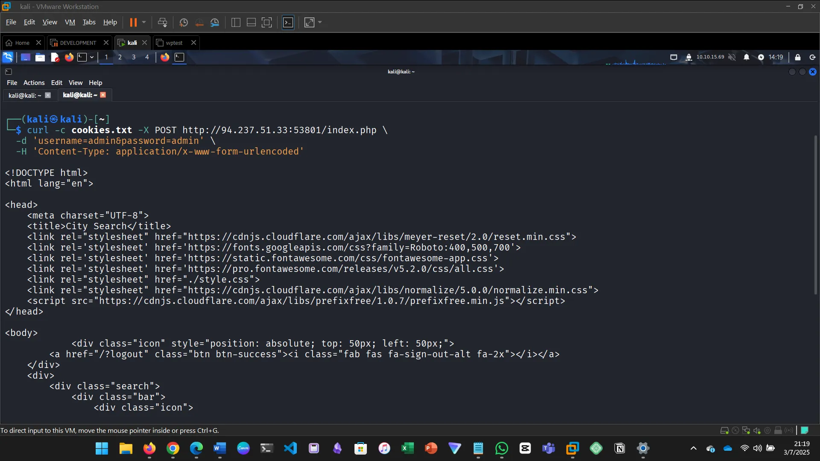Switch to workspace 3 in Kali panel
820x461 pixels.
(x=134, y=57)
